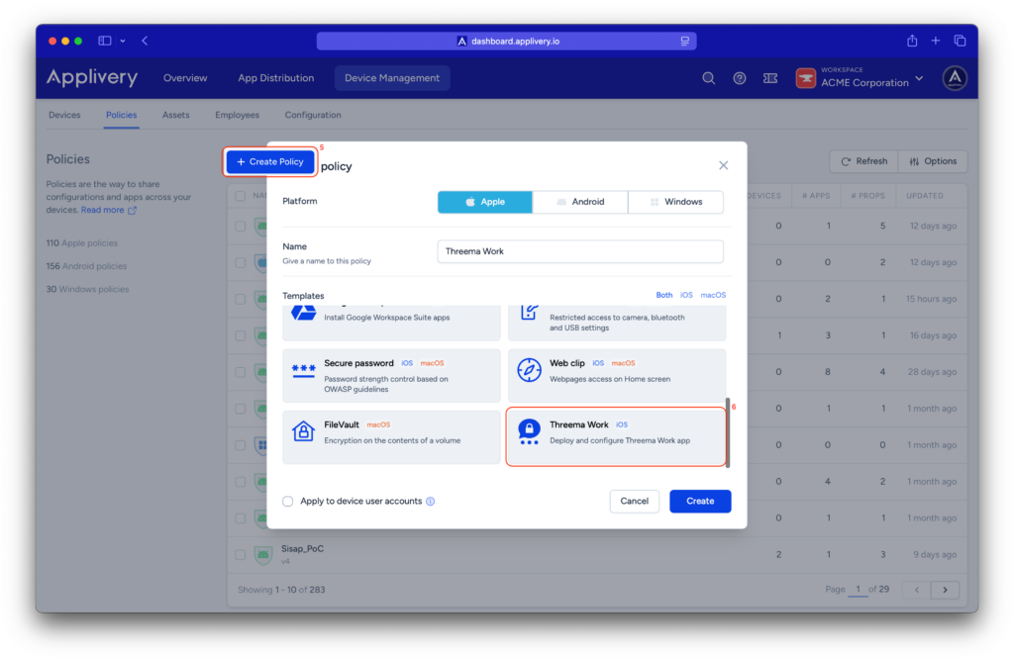Open the Overview menu
Image resolution: width=1014 pixels, height=660 pixels.
pos(185,78)
